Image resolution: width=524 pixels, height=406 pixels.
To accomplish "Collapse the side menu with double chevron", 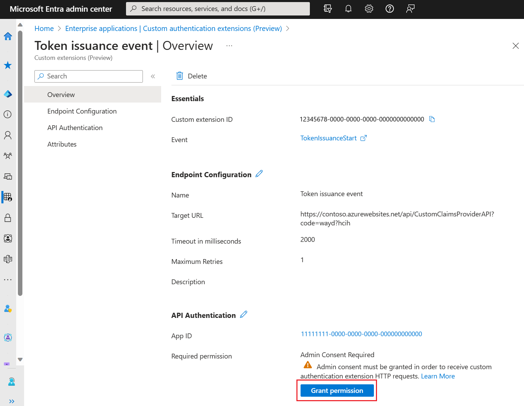I will point(153,76).
